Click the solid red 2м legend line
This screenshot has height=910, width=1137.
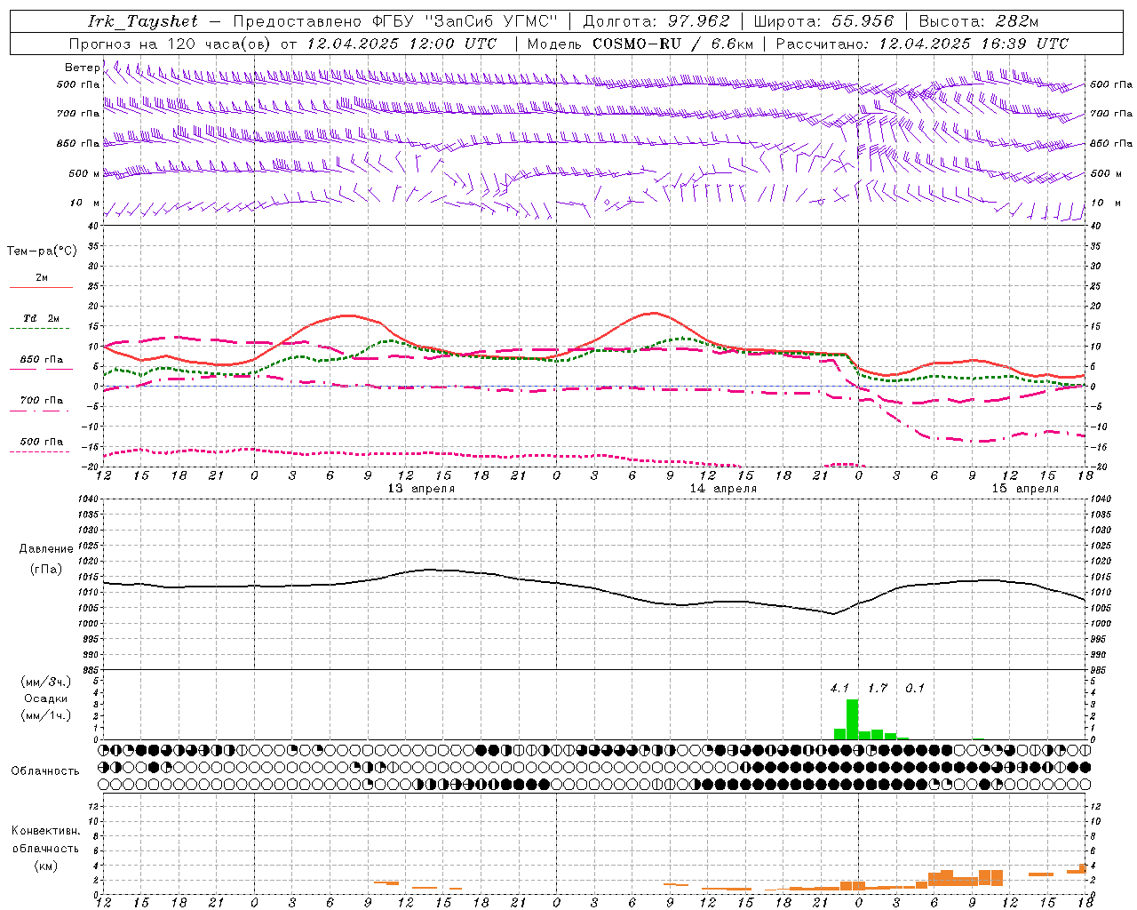pos(41,287)
